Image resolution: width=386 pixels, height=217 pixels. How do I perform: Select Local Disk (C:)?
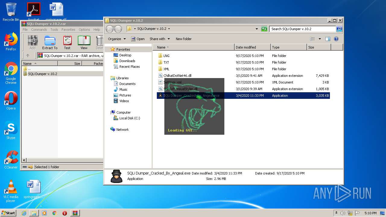pos(129,118)
